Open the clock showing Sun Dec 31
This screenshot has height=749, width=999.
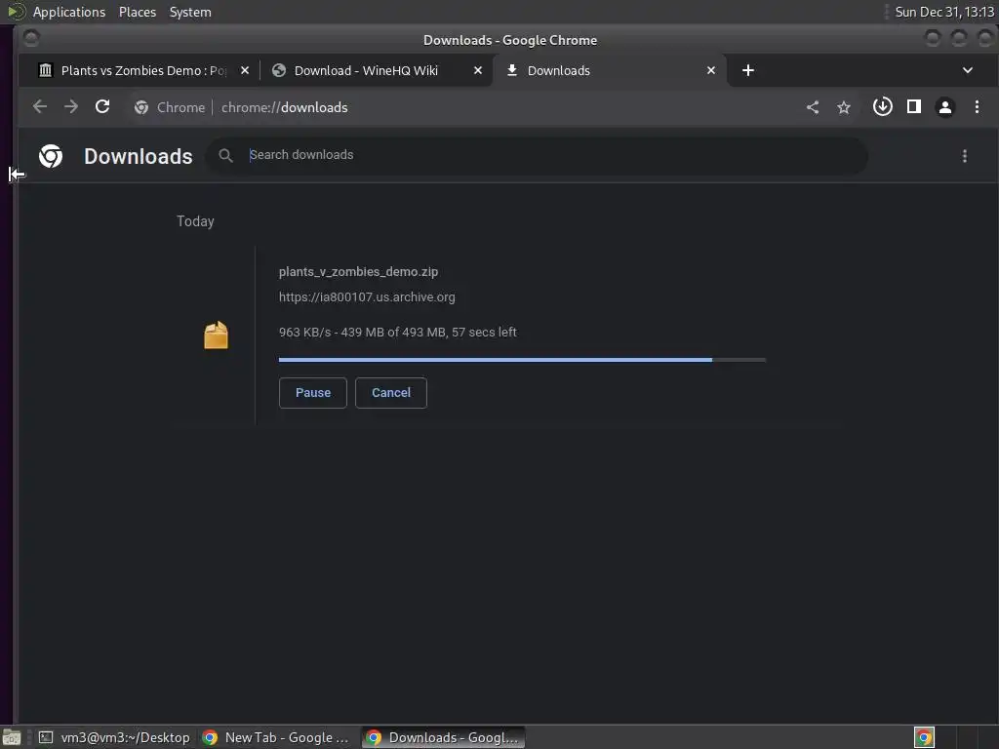tap(944, 12)
